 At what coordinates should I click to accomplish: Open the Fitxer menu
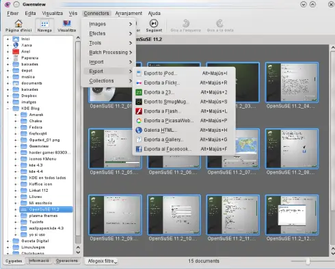12,14
